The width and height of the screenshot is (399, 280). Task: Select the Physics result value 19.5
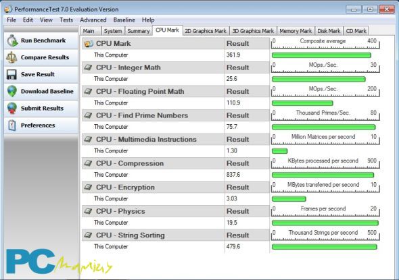coord(231,223)
